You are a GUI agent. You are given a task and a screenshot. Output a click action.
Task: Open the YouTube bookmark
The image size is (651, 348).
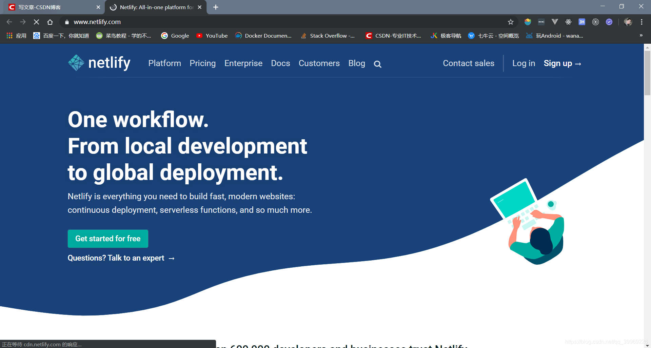point(212,36)
